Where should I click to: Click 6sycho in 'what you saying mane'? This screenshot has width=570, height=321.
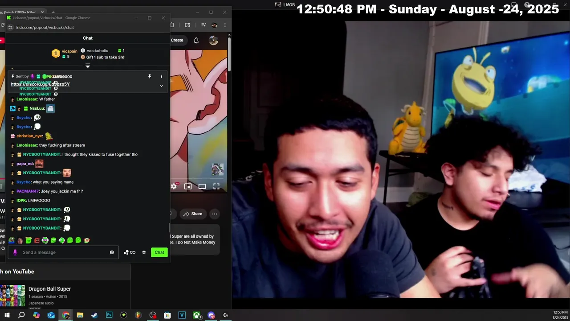[x=23, y=182]
